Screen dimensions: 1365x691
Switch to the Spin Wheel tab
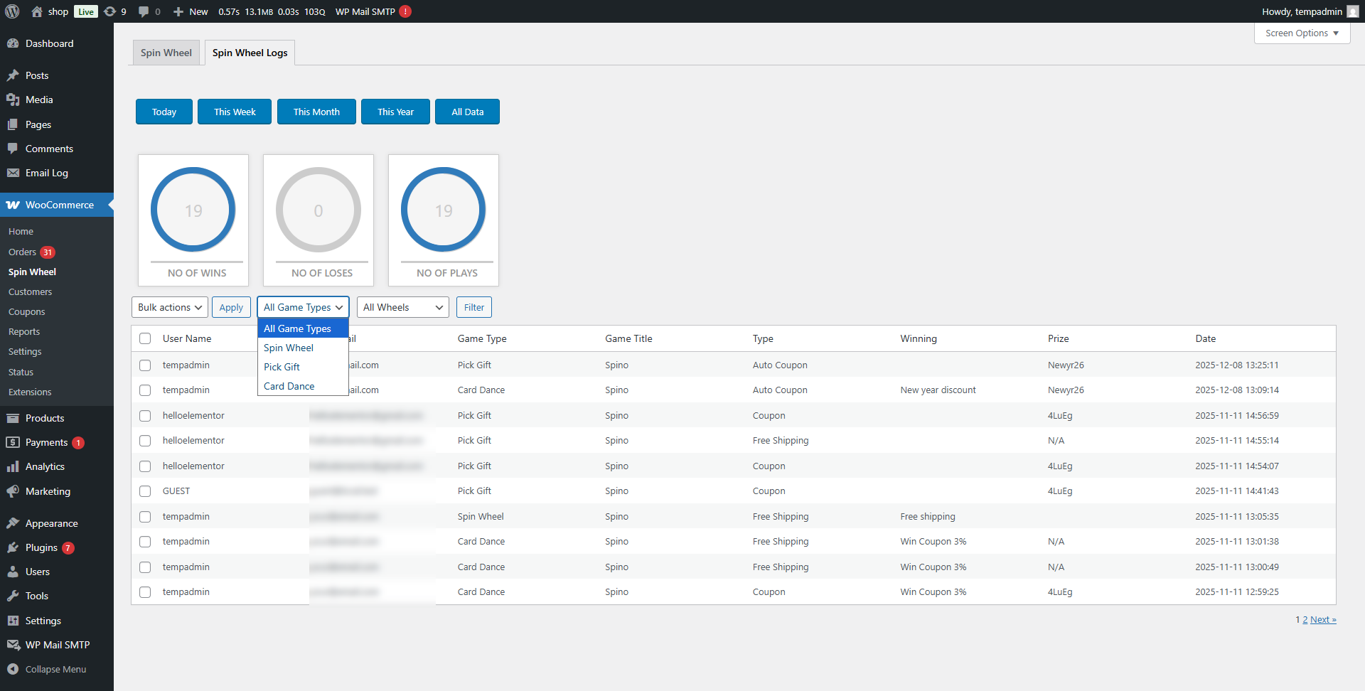(x=166, y=53)
